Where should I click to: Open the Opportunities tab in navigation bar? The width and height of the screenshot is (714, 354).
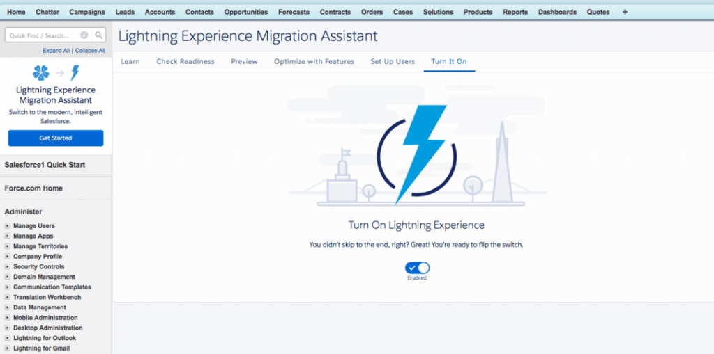(245, 12)
